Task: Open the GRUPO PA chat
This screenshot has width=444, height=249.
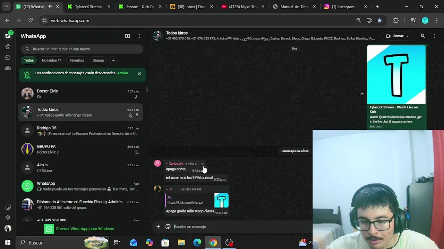Action: click(80, 149)
